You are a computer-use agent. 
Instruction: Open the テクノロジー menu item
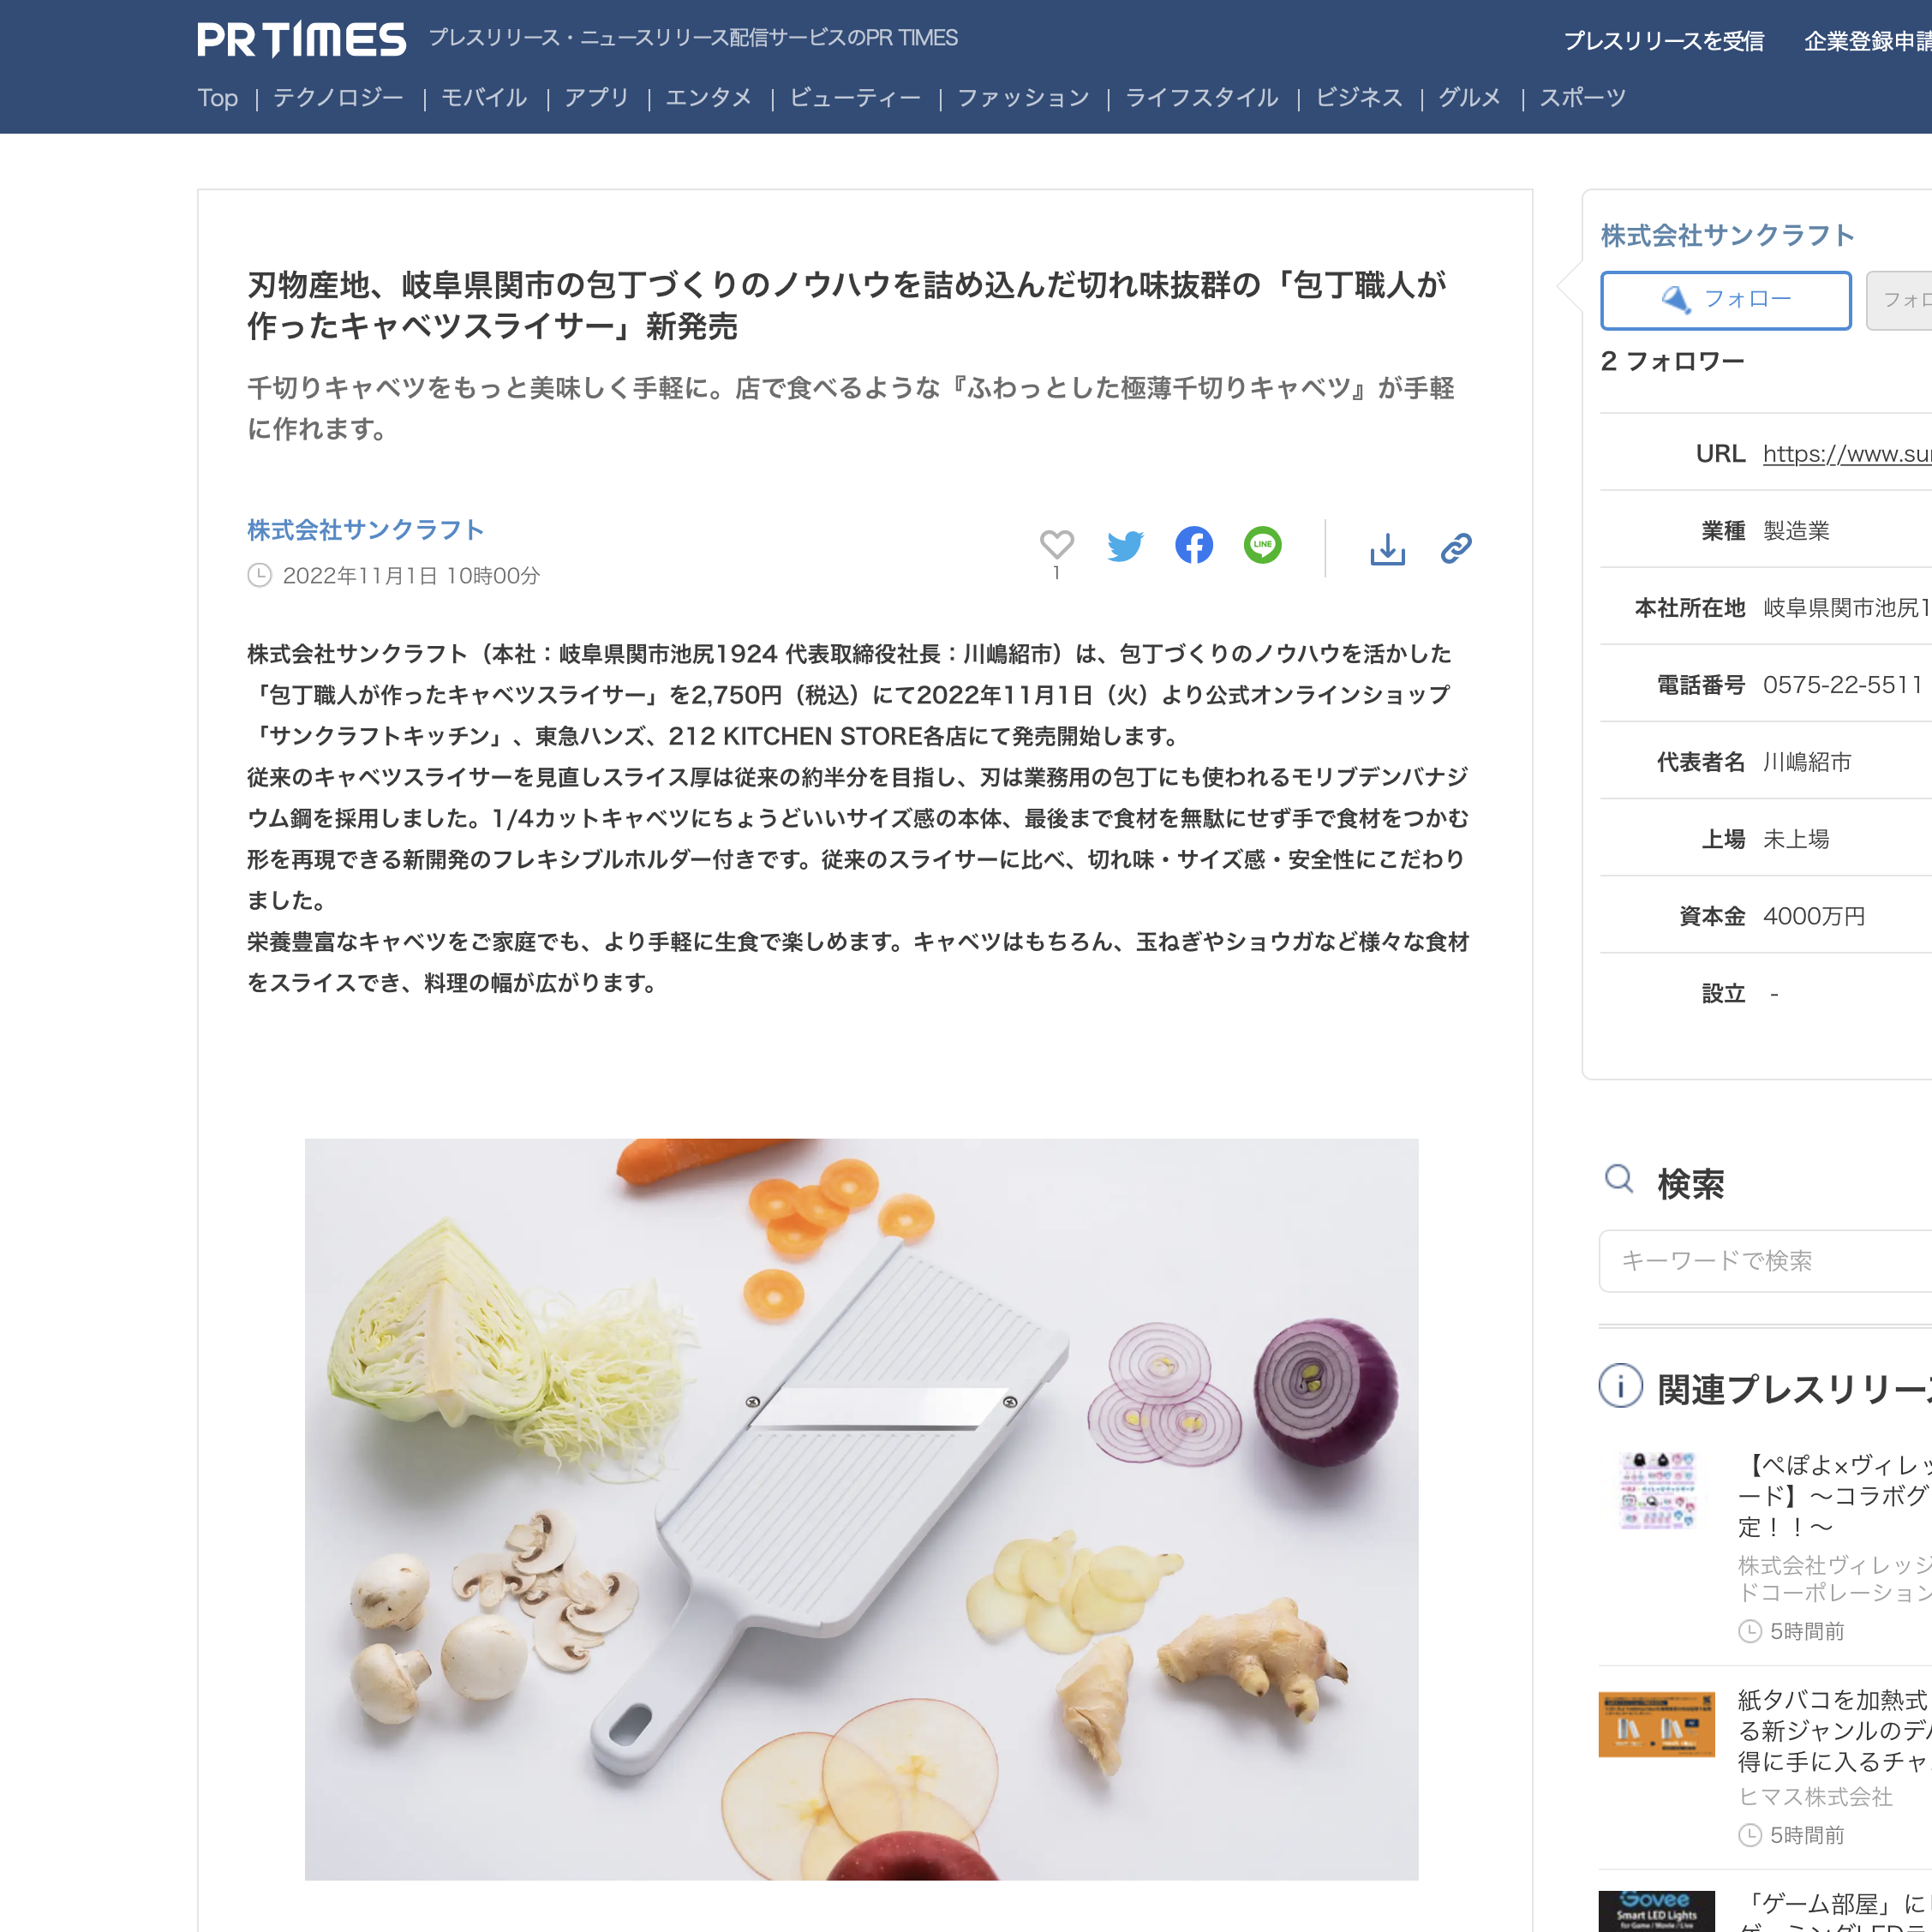(338, 98)
